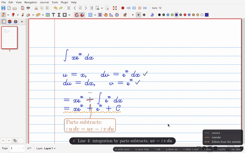This screenshot has width=245, height=153.
Task: Open a file with the folder icon
Action: tap(15, 8)
